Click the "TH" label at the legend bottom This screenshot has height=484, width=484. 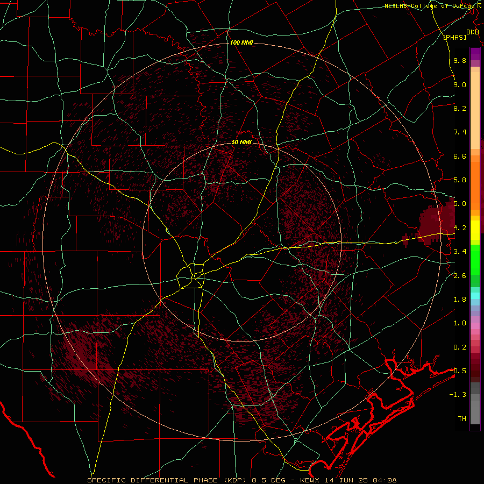pyautogui.click(x=462, y=419)
